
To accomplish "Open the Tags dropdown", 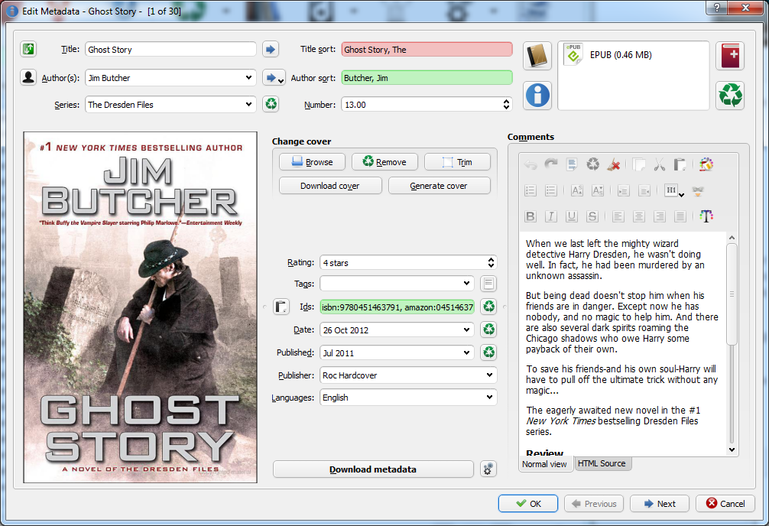I will [x=466, y=283].
